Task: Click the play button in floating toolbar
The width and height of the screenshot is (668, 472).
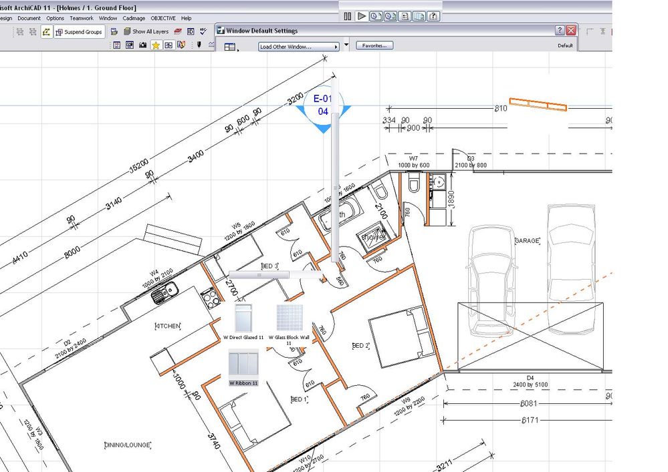Action: click(x=362, y=16)
